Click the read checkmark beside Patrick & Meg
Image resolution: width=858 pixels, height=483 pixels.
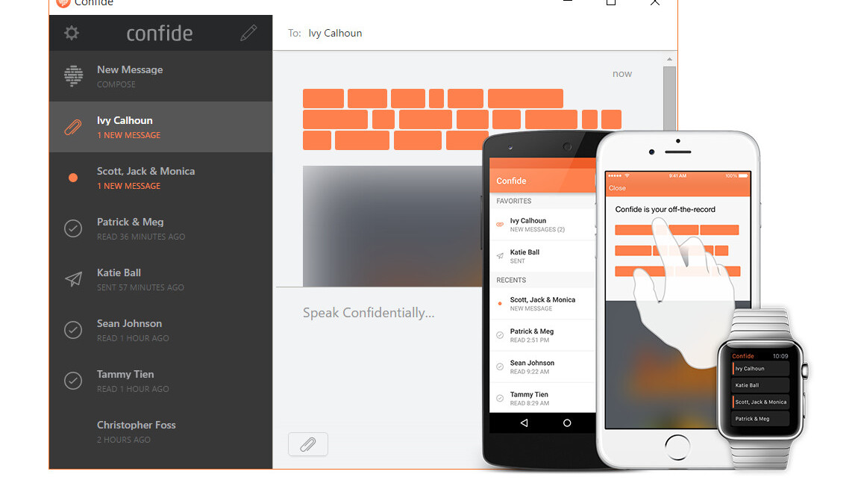(72, 228)
